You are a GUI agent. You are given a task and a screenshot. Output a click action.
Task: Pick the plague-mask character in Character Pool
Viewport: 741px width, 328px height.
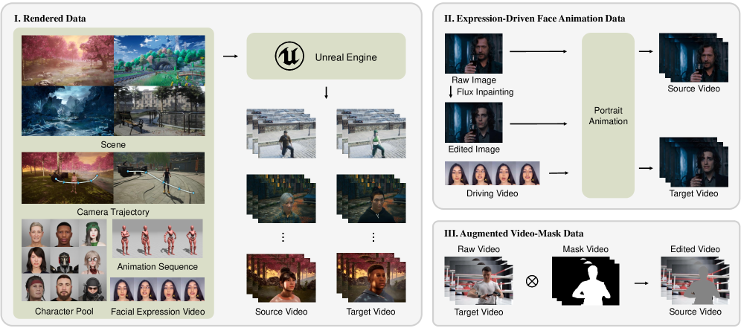click(64, 261)
